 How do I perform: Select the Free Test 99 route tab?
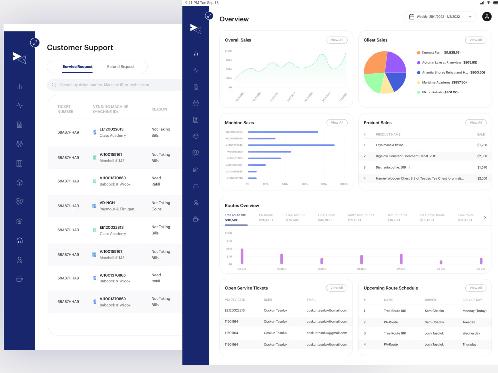295,218
